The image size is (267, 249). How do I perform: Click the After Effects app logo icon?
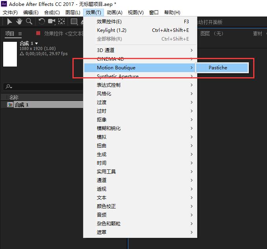coord(4,4)
